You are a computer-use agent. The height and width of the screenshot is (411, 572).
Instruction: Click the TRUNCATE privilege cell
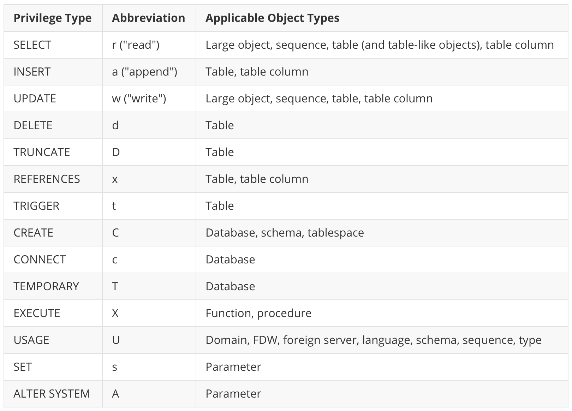click(x=42, y=152)
